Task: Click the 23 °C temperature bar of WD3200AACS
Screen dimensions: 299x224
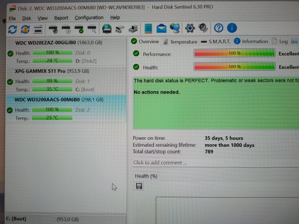Action: (x=52, y=118)
